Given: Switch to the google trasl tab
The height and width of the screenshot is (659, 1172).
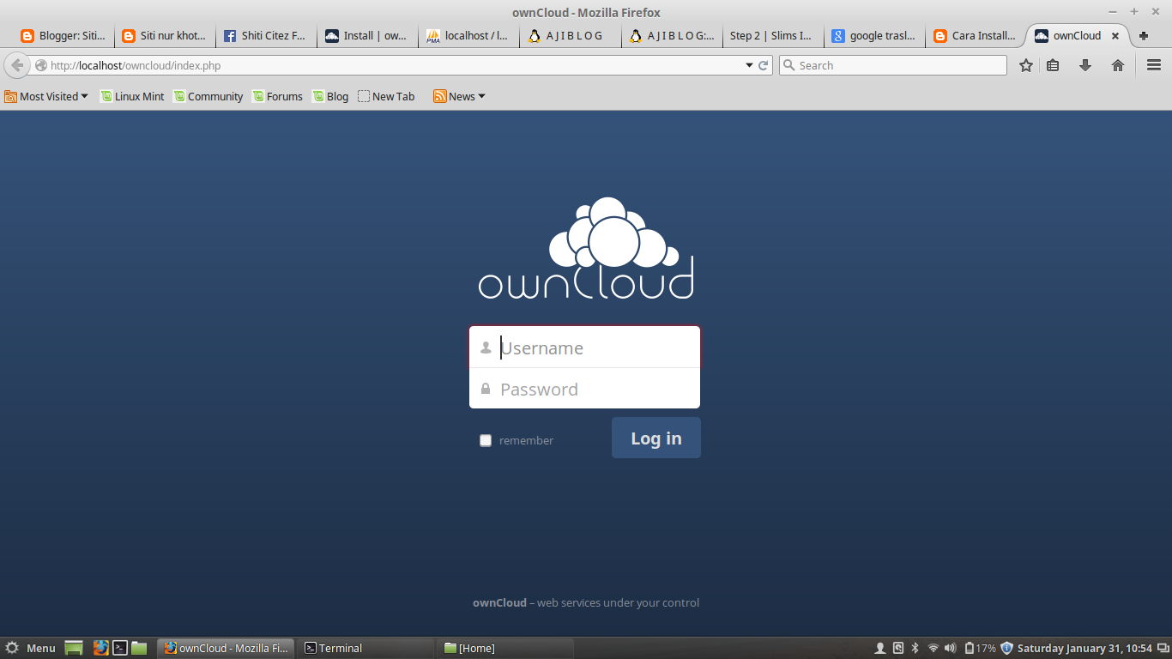Looking at the screenshot, I should [873, 35].
